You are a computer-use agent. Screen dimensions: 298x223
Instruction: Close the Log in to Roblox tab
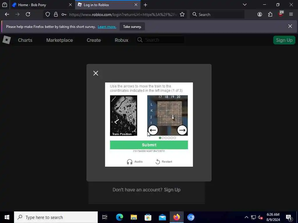tap(136, 5)
